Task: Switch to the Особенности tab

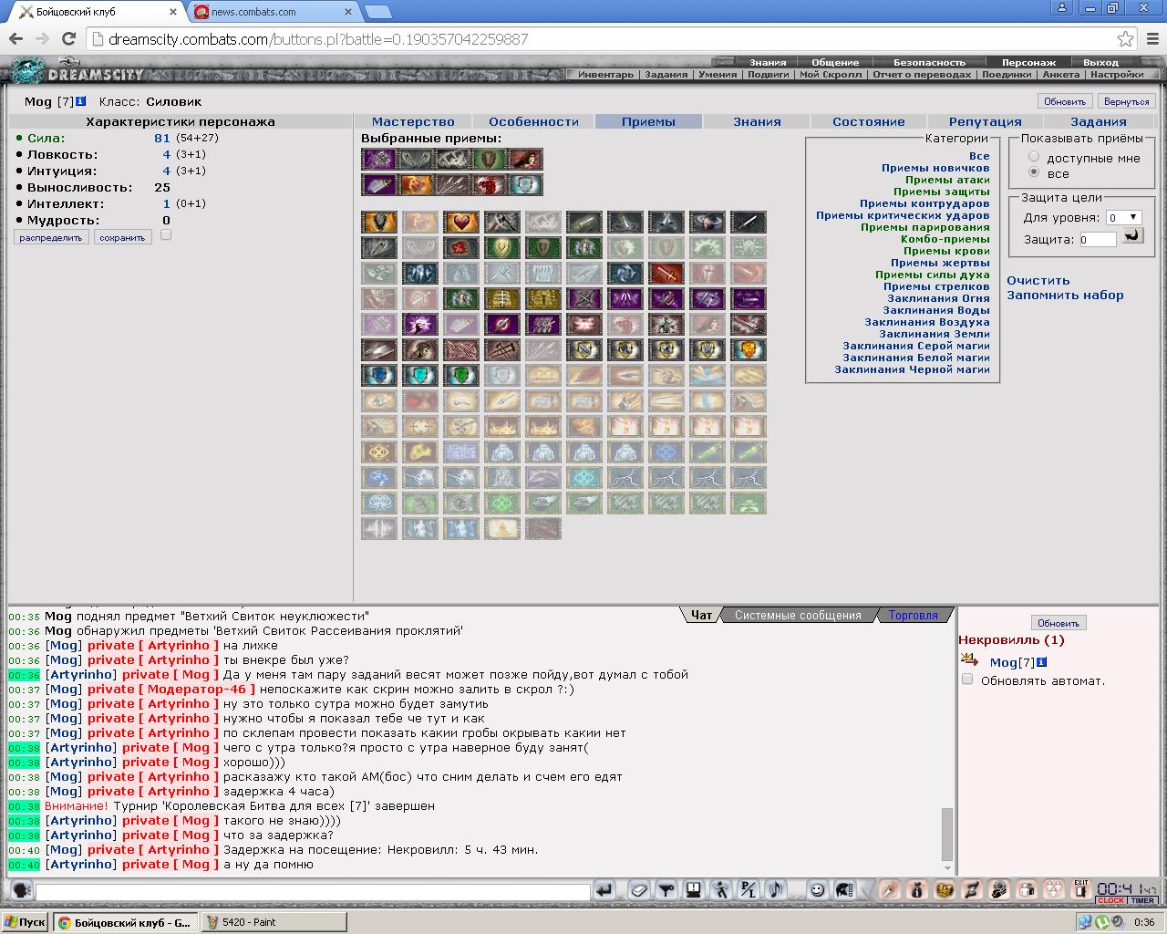Action: click(533, 121)
